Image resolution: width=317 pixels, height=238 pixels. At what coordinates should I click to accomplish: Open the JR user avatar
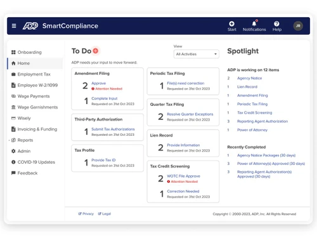pos(298,26)
